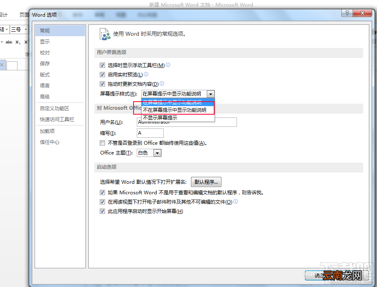This screenshot has height=287, width=377.
Task: Toggle 在阅读视图下打开电子邮件附件 checkbox
Action: coord(103,202)
